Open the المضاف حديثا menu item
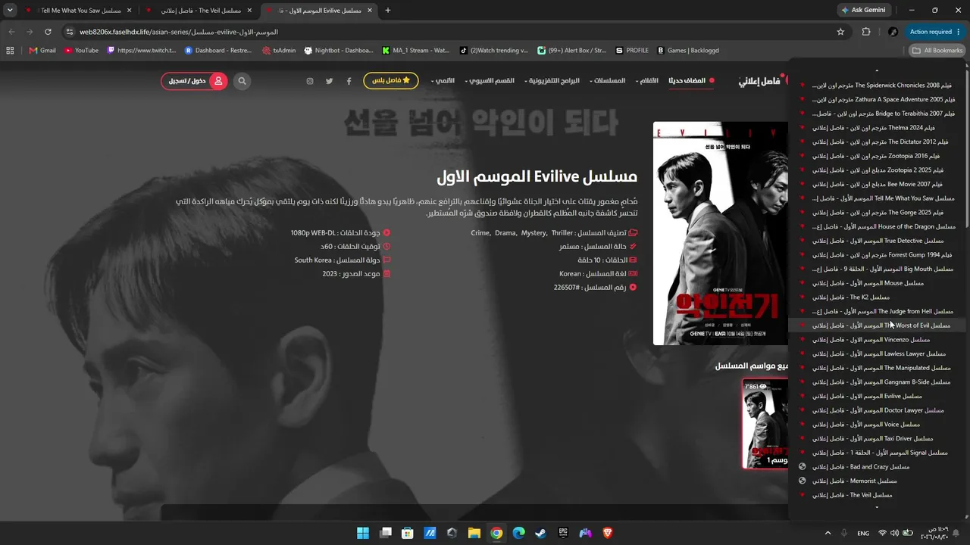Screen dimensions: 970x545 coord(691,81)
